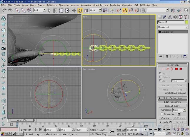Click the Create button
Screen dimensions: 190x137
click(165, 118)
